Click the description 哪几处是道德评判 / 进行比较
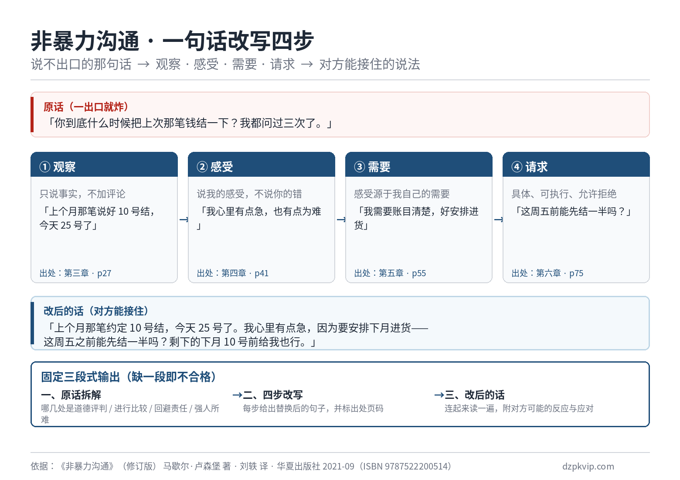Image resolution: width=680 pixels, height=480 pixels. [x=130, y=414]
